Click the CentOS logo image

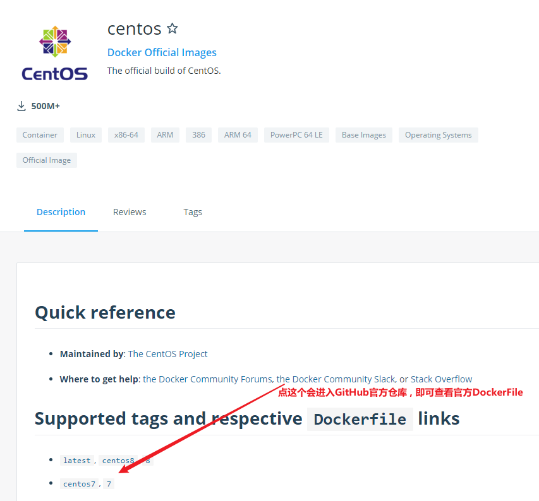click(54, 54)
